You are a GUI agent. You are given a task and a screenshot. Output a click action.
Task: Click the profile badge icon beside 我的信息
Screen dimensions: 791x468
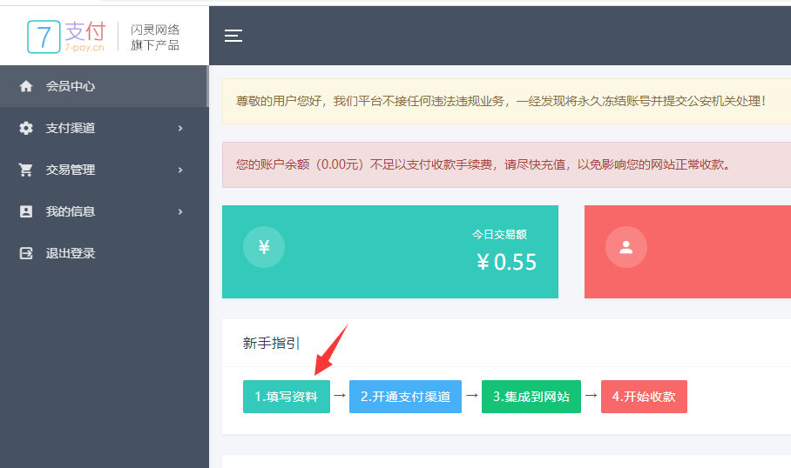click(x=26, y=211)
